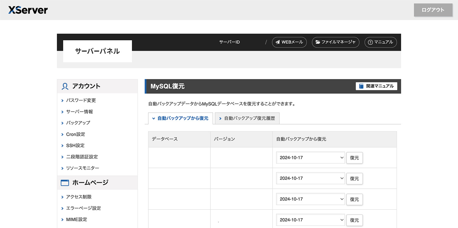The image size is (458, 228).
Task: Switch to the 自動バックアップ復元履歴 tab
Action: [247, 118]
